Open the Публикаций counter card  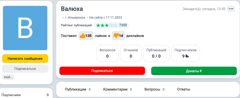tap(156, 53)
